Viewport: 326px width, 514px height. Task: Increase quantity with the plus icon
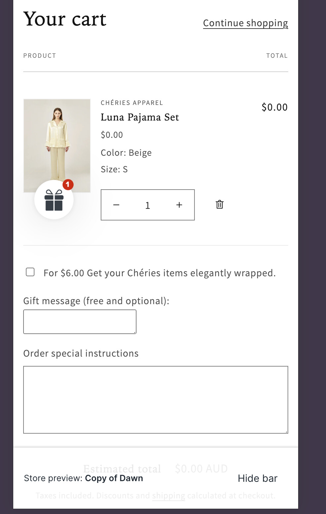pos(179,205)
